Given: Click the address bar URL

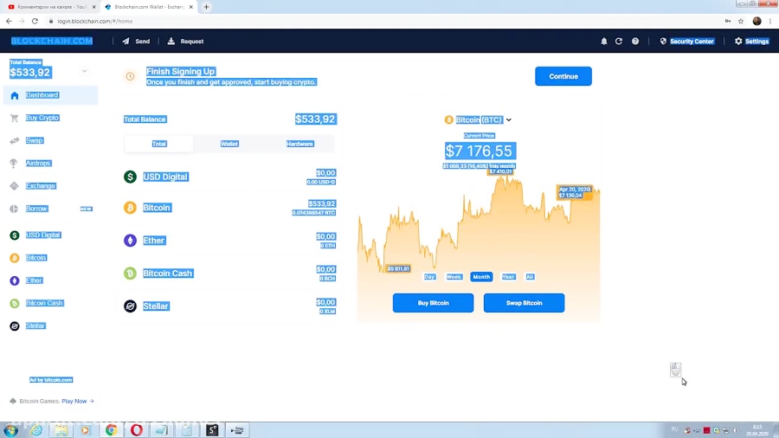Looking at the screenshot, I should [x=95, y=21].
